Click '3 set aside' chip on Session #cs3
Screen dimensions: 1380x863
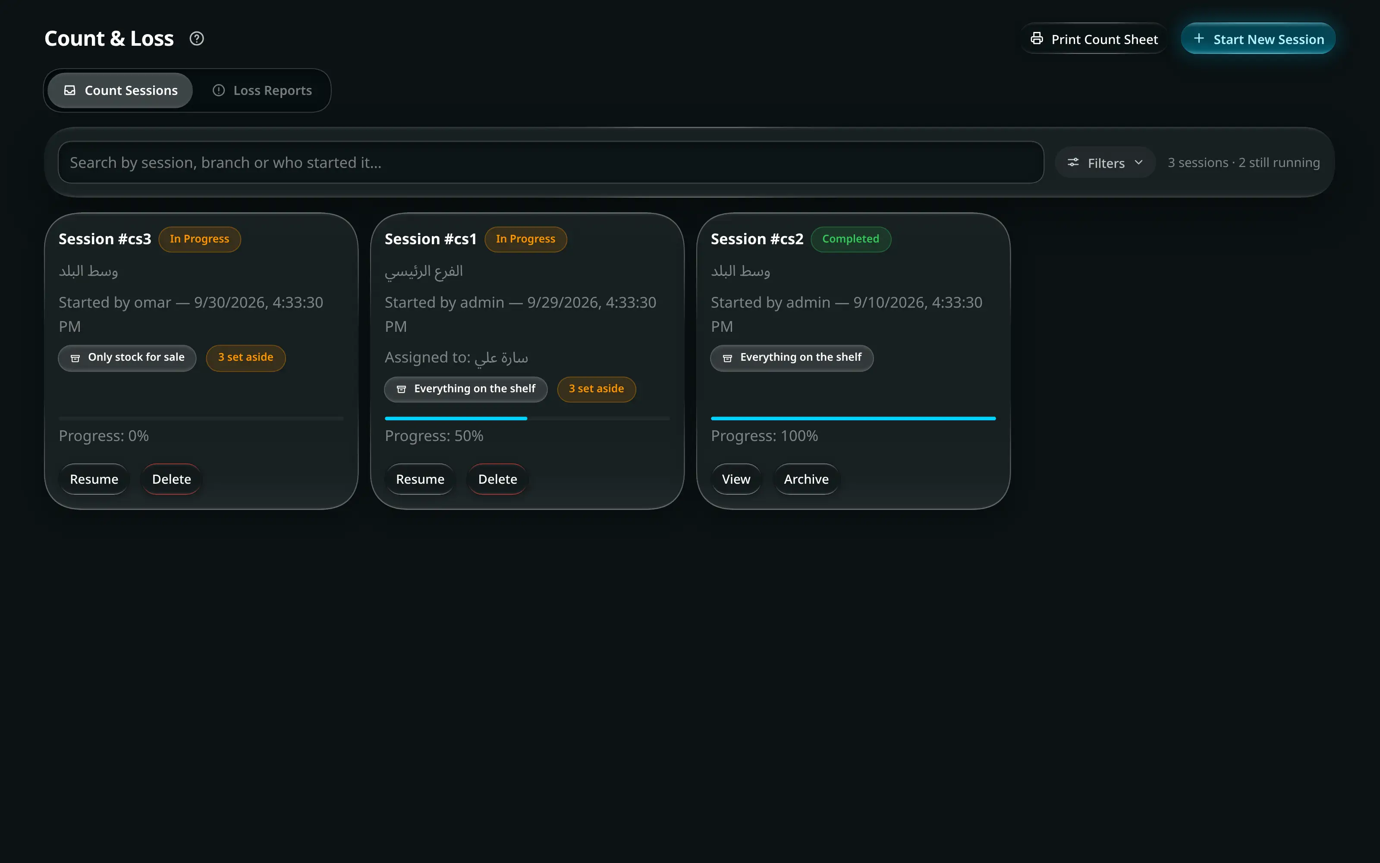pyautogui.click(x=246, y=358)
